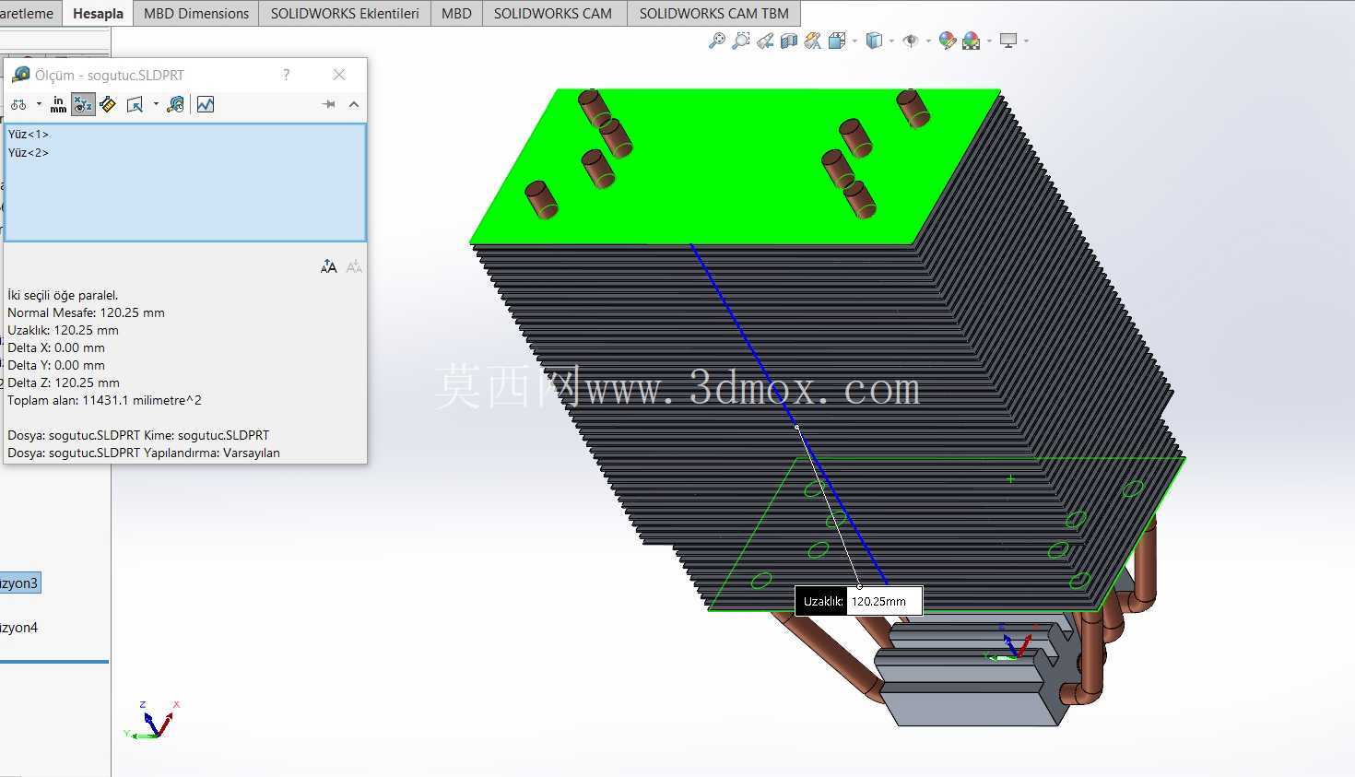
Task: Switch to SOLIDWORKS Eklentileri tab
Action: pos(345,14)
